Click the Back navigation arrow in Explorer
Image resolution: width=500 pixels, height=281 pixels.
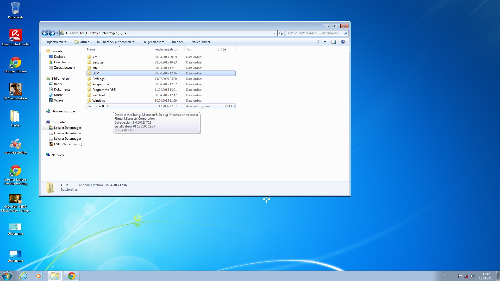pyautogui.click(x=45, y=33)
